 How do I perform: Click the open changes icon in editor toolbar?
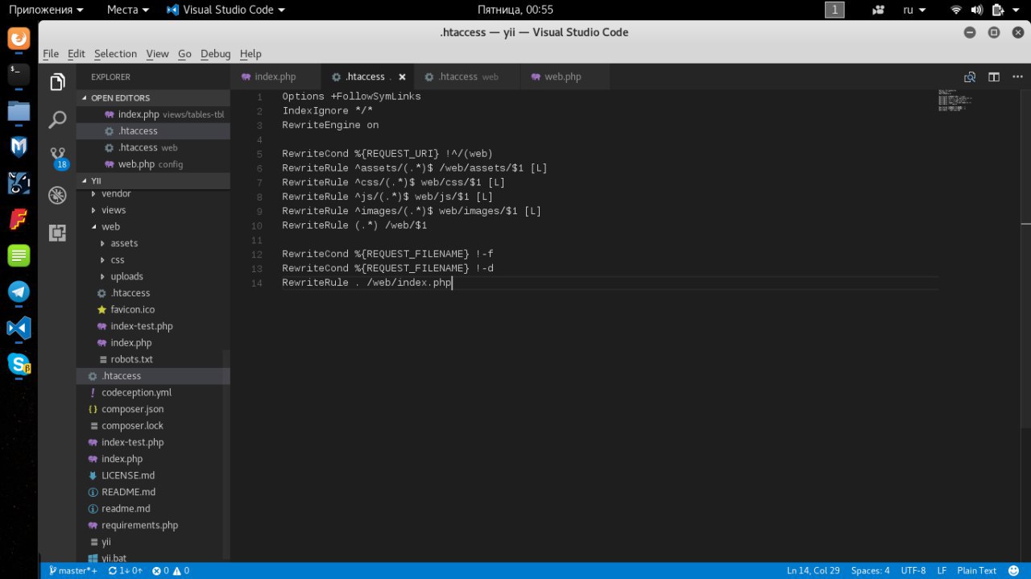pyautogui.click(x=970, y=77)
